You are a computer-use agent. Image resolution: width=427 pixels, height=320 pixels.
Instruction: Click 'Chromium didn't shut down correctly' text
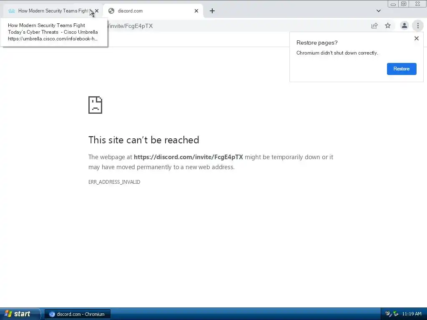[x=337, y=53]
